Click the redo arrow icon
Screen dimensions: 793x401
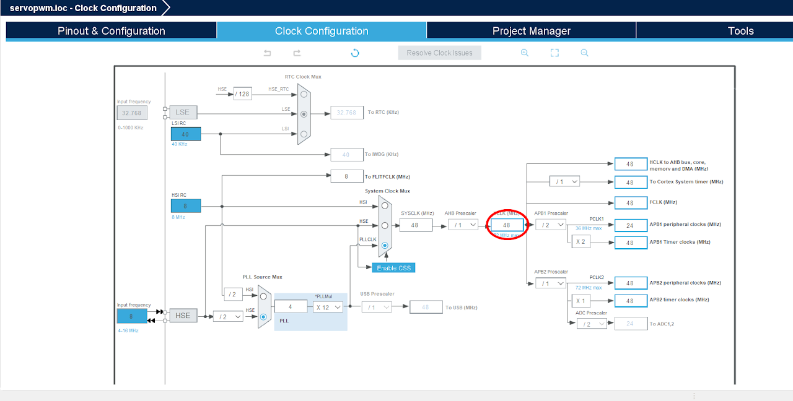pos(297,53)
